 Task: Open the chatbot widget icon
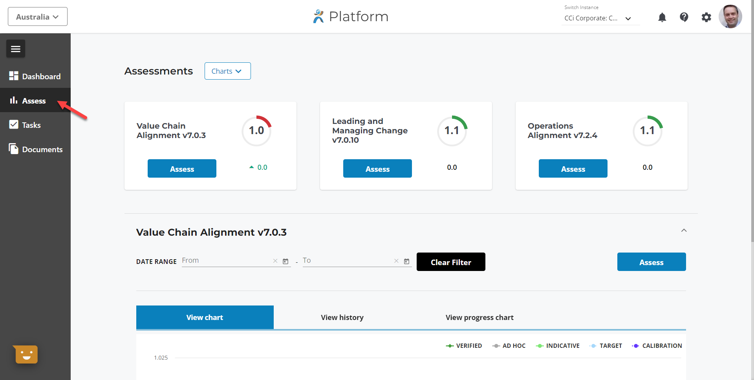click(26, 355)
